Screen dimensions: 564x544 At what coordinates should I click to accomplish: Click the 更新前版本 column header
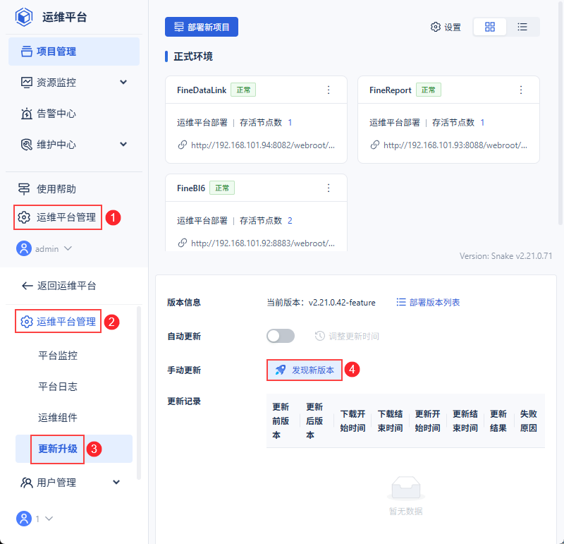281,421
